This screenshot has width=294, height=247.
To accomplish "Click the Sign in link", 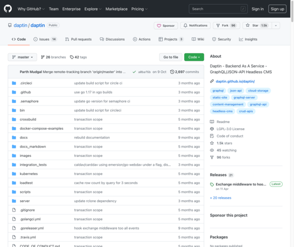I will tap(257, 9).
